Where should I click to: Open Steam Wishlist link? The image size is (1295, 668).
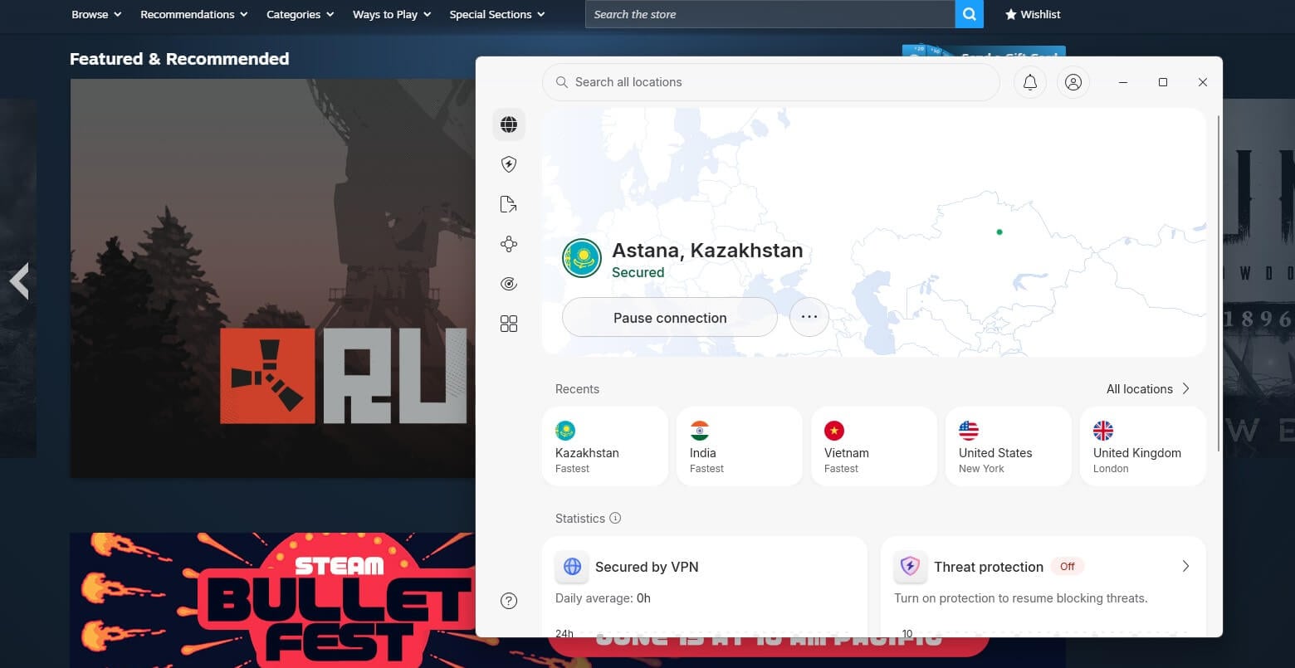tap(1033, 14)
